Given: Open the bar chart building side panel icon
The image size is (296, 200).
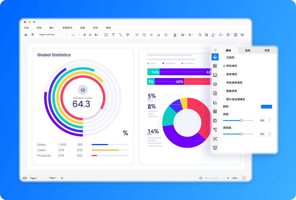Looking at the screenshot, I should pos(215,120).
